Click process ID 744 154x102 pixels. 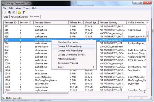pos(6,43)
